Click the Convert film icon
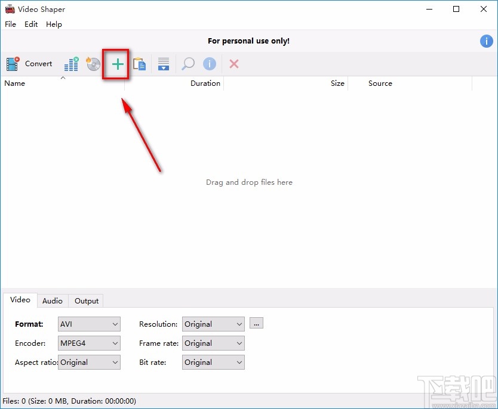This screenshot has height=409, width=498. pos(13,64)
